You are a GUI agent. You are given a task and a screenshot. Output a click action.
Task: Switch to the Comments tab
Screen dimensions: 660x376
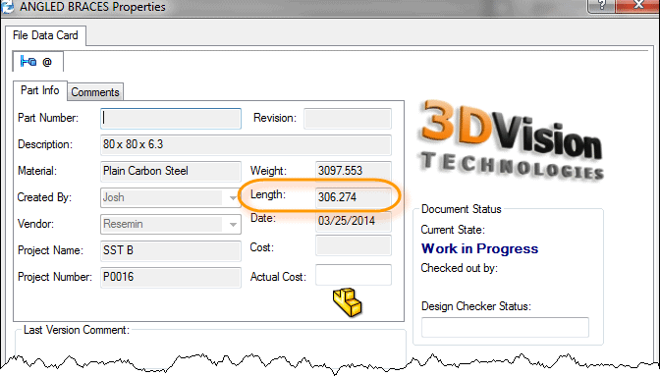click(95, 92)
